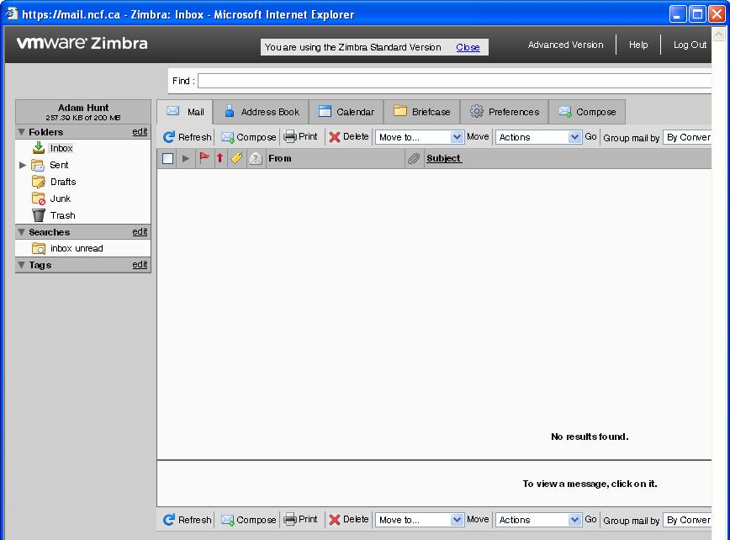Click the red priority arrow column icon
The image size is (730, 540).
[220, 158]
